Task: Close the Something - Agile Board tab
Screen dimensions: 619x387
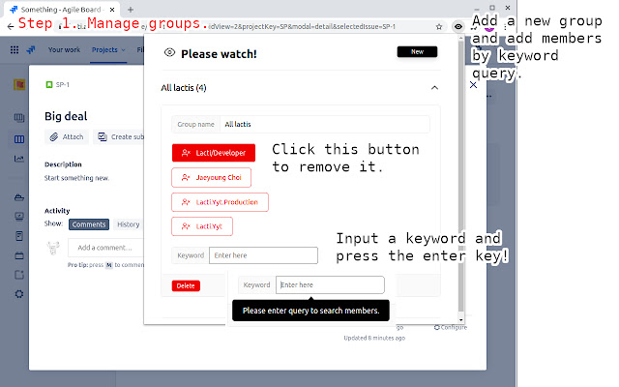Action: click(x=112, y=10)
